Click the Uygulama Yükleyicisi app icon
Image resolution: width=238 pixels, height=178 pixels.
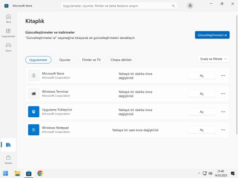(34, 112)
